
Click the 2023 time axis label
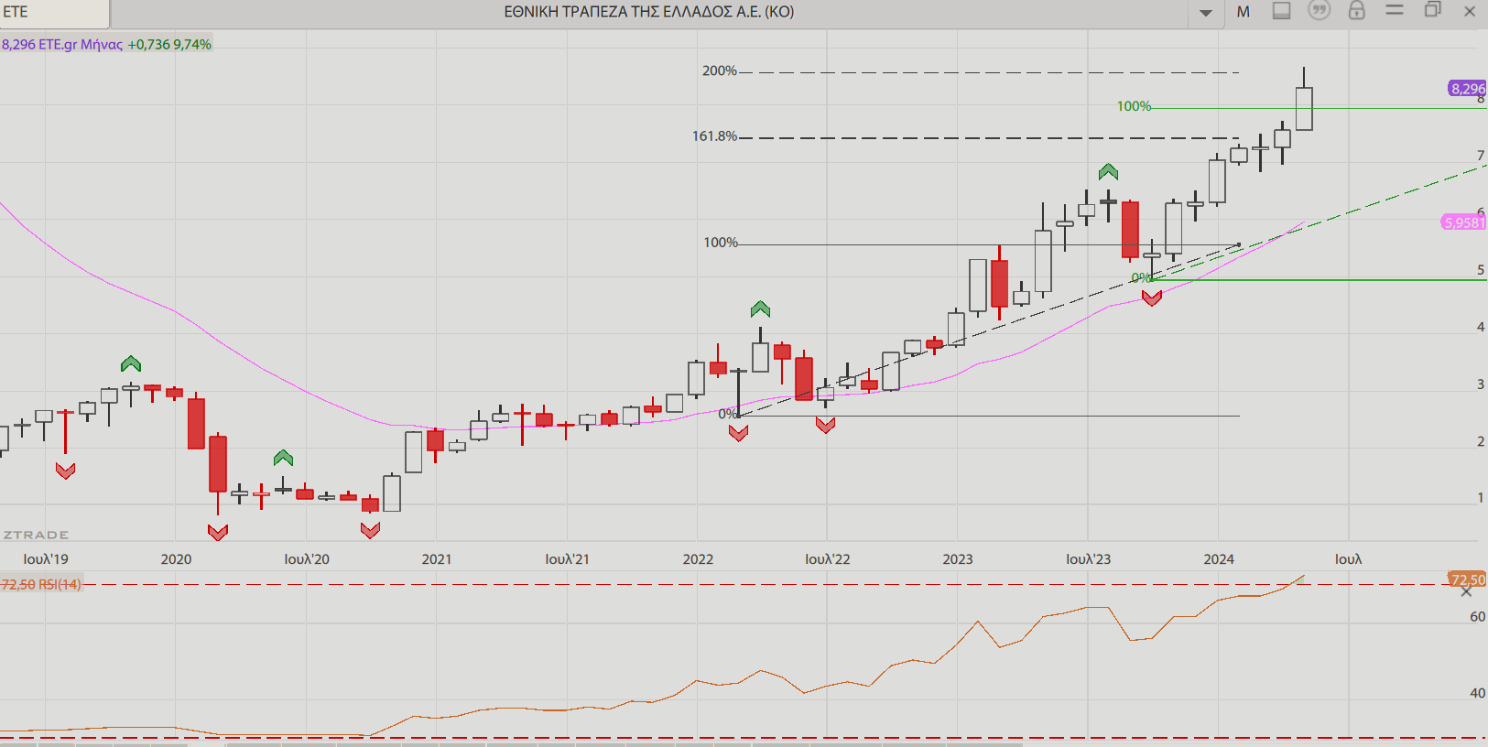pos(958,559)
